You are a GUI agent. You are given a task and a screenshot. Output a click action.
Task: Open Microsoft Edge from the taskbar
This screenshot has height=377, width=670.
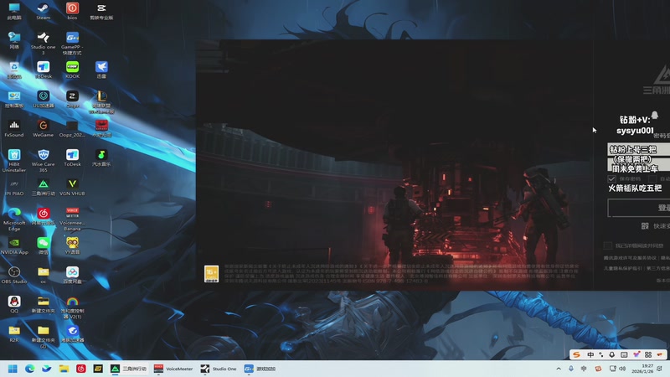coord(29,369)
